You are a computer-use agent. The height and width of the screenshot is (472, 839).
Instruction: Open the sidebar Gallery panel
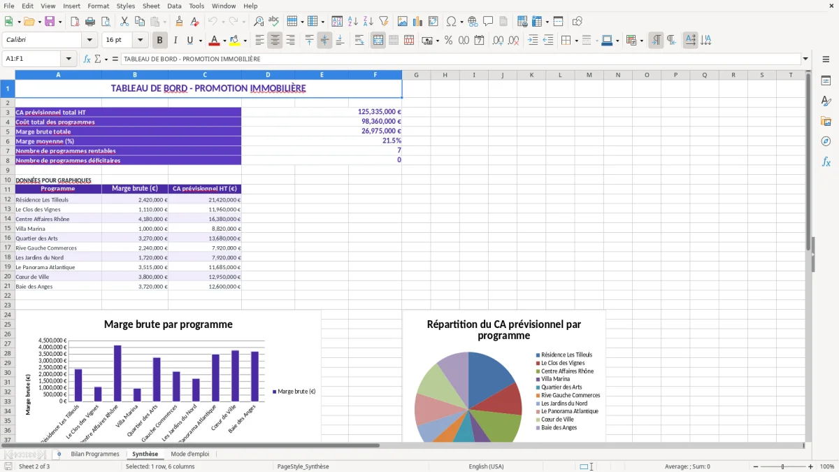[x=826, y=121]
